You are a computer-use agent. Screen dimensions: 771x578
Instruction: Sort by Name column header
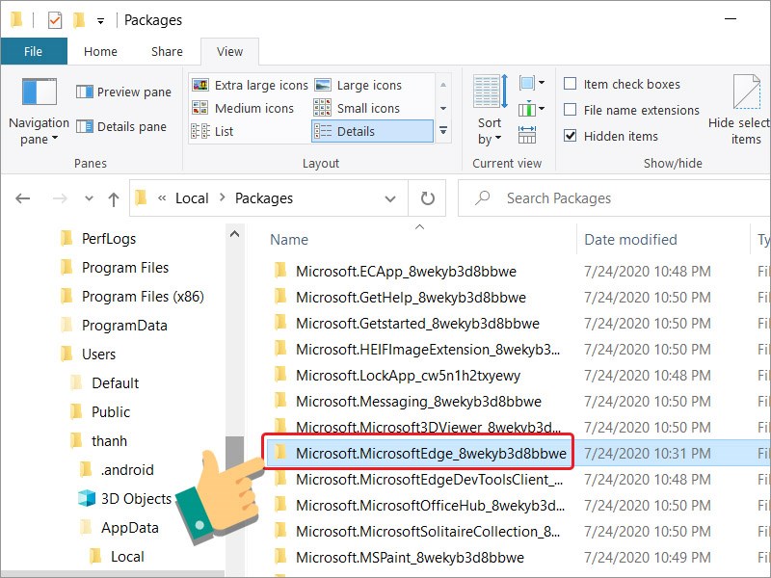[288, 239]
